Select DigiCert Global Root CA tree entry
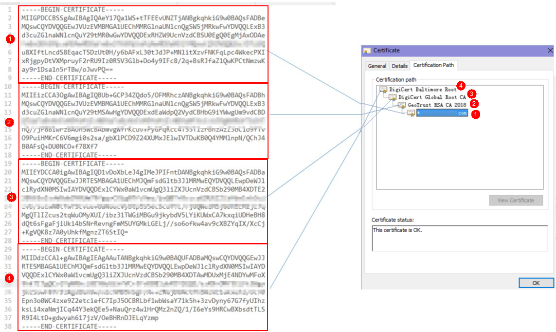This screenshot has width=556, height=332. coord(432,97)
